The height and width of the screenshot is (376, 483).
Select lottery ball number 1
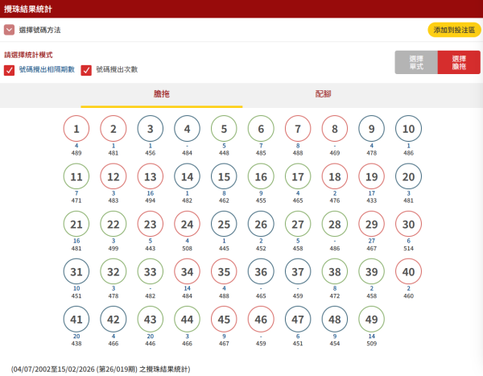76,129
